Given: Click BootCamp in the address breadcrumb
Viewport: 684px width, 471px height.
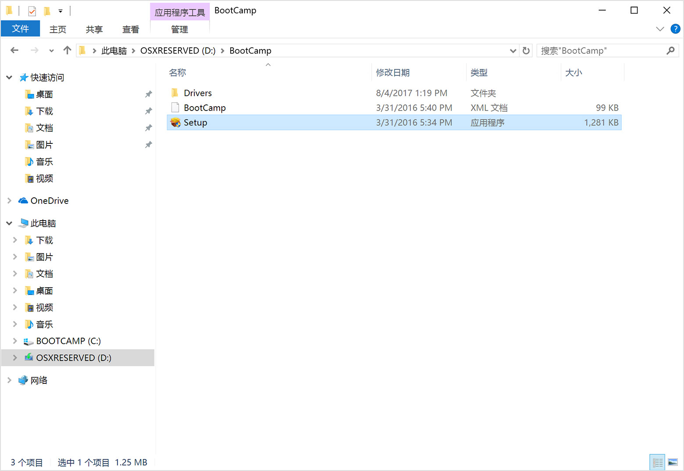Looking at the screenshot, I should pyautogui.click(x=250, y=51).
